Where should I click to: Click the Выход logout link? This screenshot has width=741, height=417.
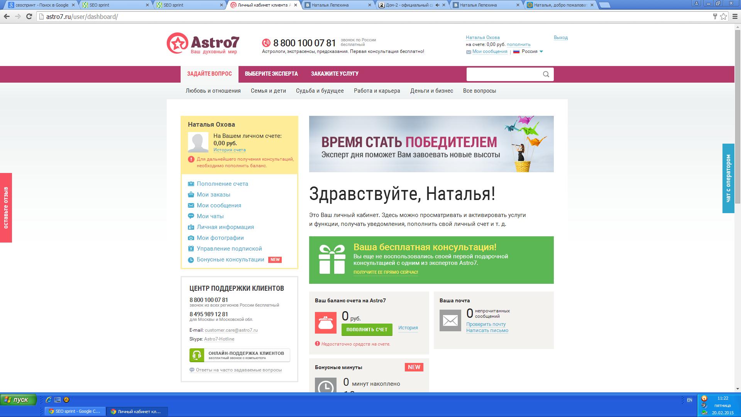click(561, 37)
